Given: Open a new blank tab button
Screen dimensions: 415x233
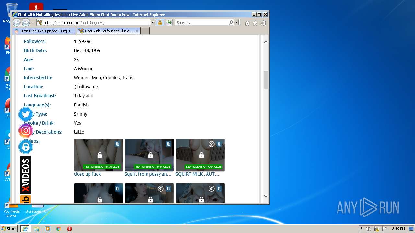Looking at the screenshot, I should [x=145, y=31].
